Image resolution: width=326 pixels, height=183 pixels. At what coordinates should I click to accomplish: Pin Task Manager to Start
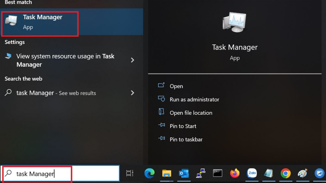[183, 126]
